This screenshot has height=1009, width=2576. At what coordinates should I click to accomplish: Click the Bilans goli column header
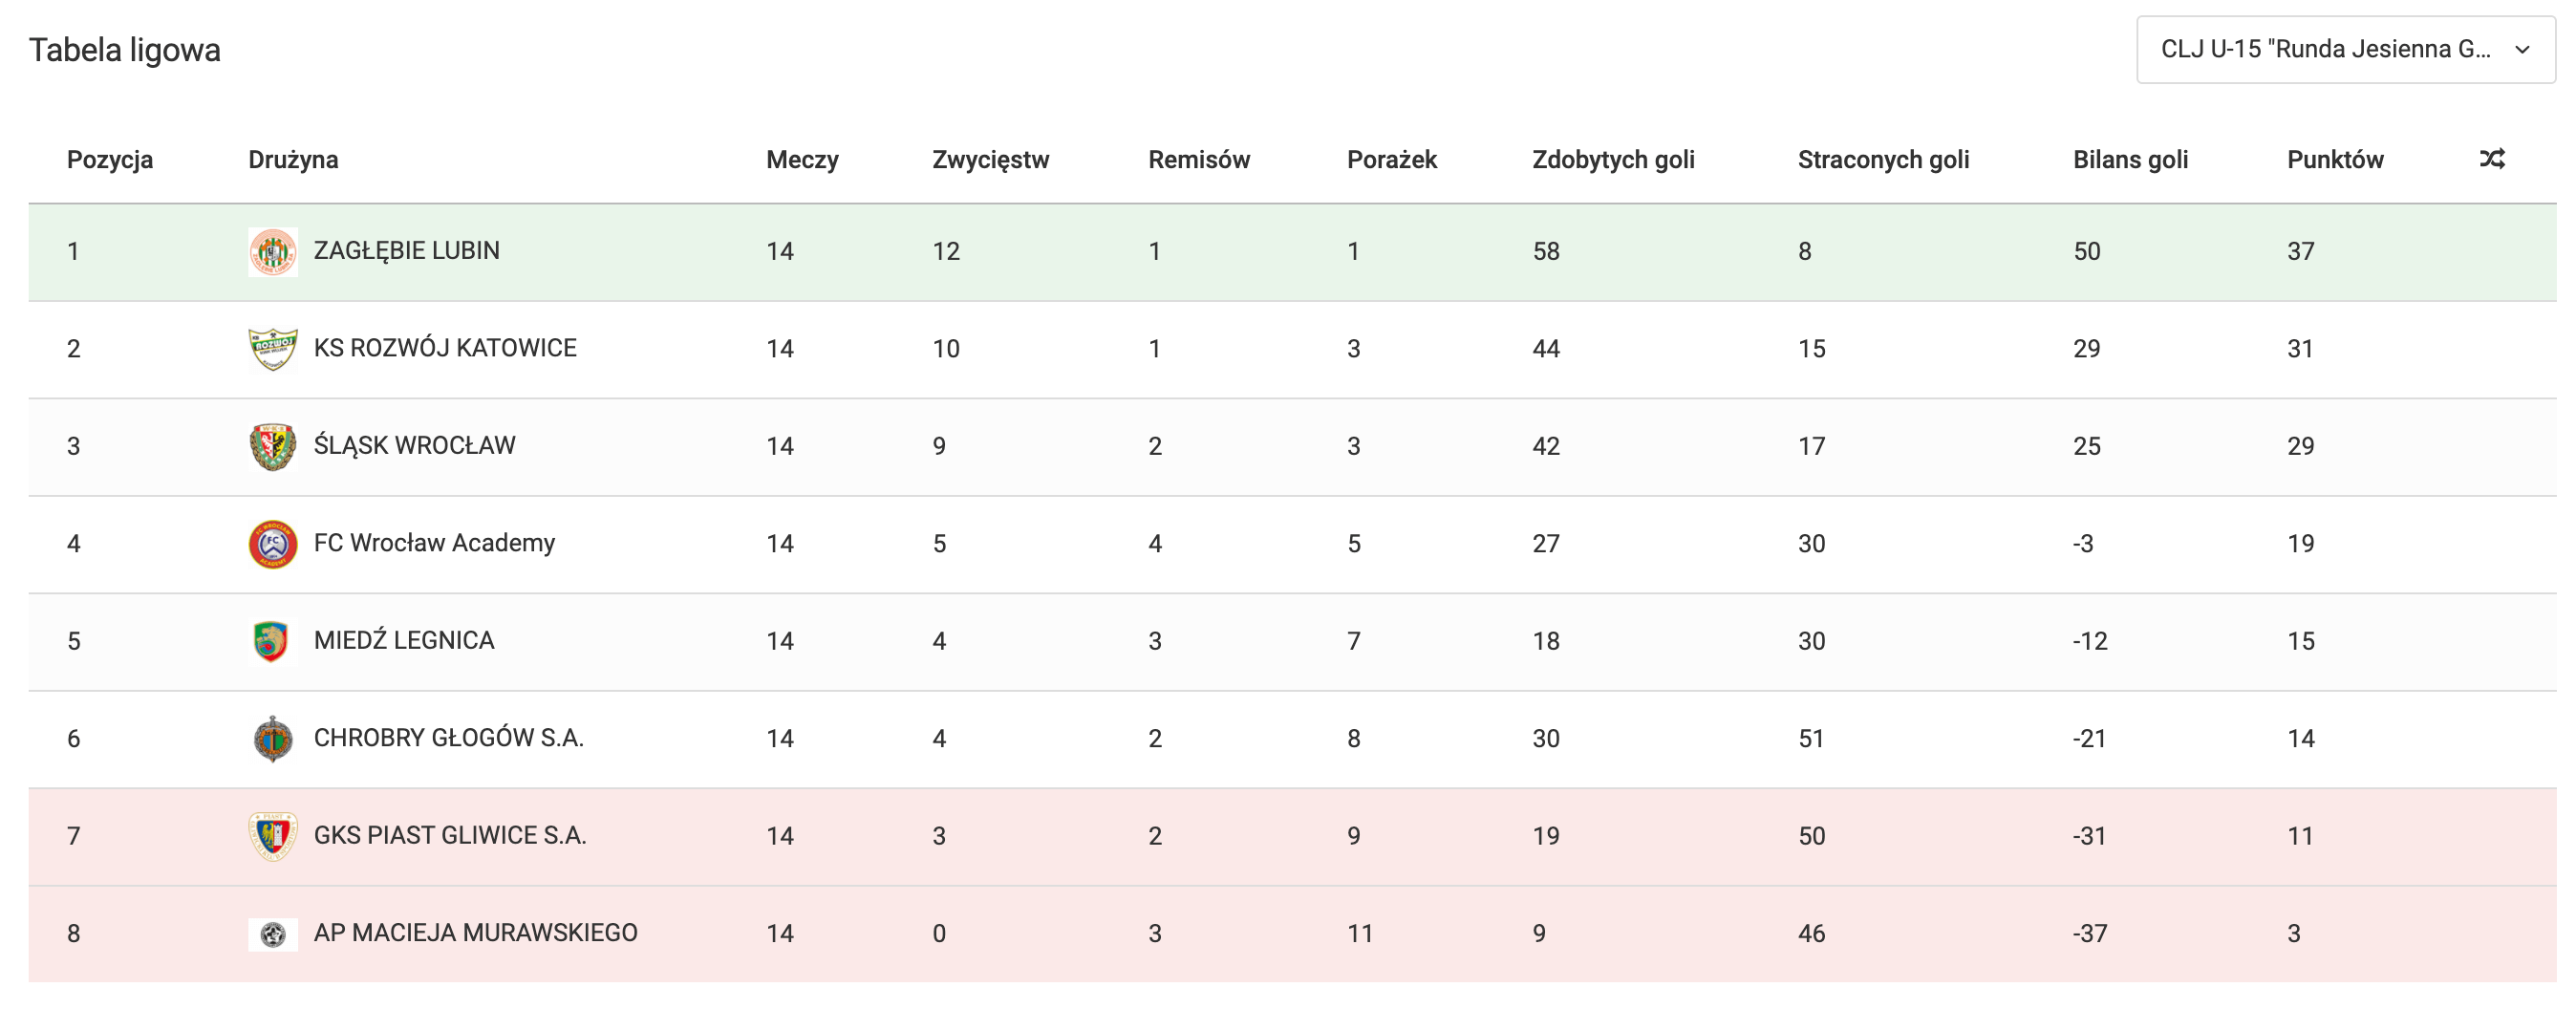(x=2130, y=160)
